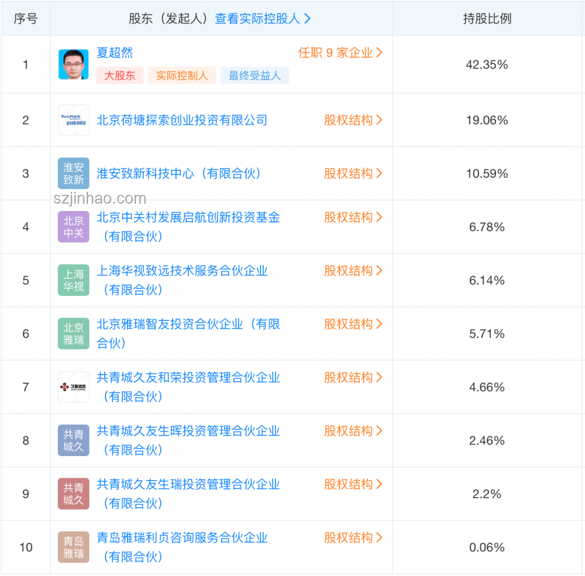Click the purple 北京中关 logo tile

(x=74, y=227)
